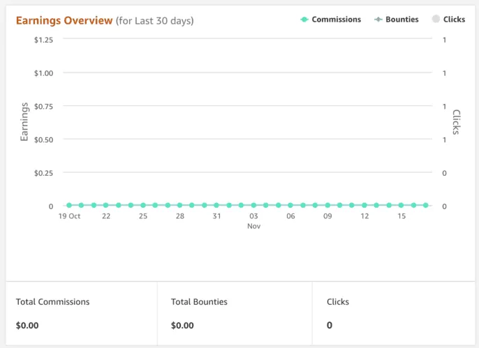Image resolution: width=479 pixels, height=348 pixels.
Task: Click the grey Clicks legend circle icon
Action: coord(436,19)
